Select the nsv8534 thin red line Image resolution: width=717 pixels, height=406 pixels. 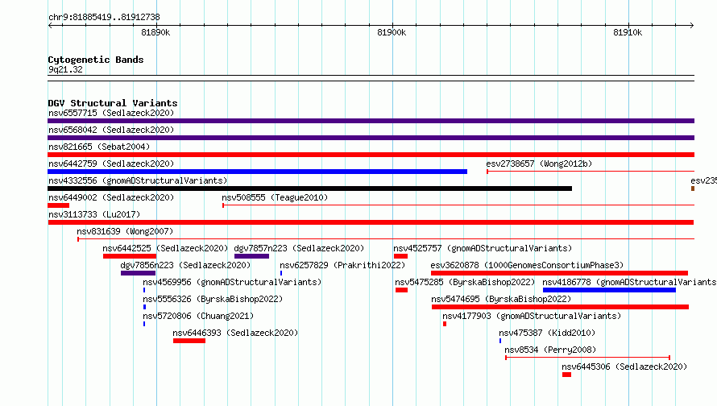click(587, 358)
